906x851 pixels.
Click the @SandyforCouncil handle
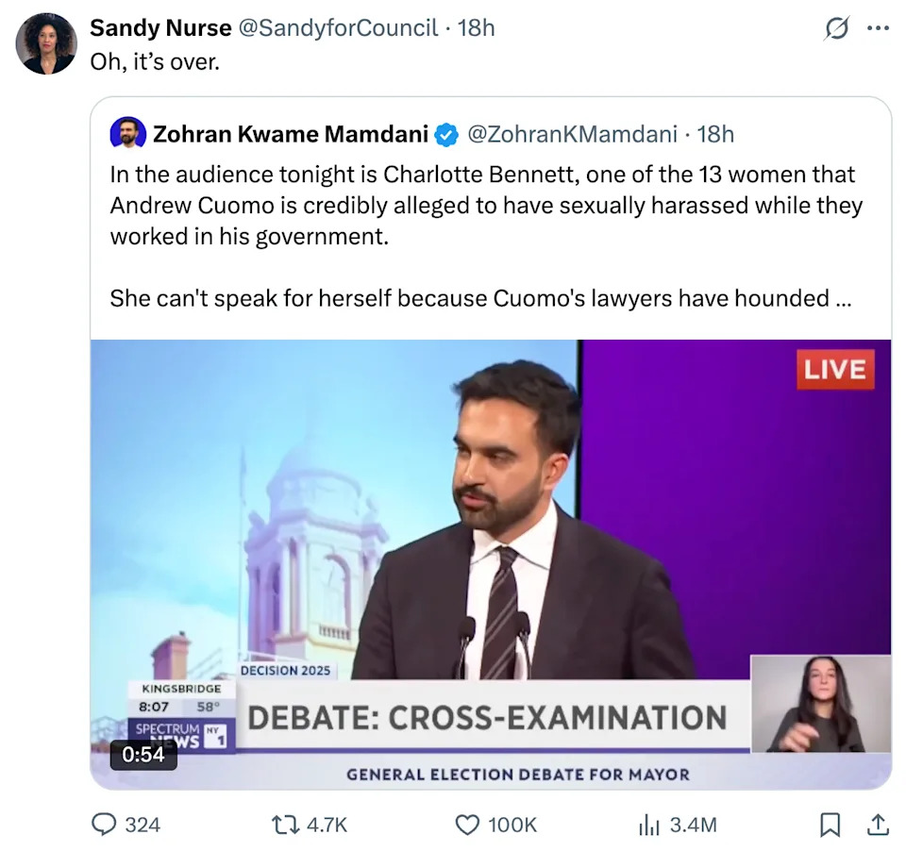coord(337,28)
